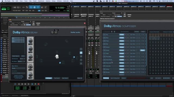
Task: Click the Connect button for Drop Bass row
Action: pos(122,57)
